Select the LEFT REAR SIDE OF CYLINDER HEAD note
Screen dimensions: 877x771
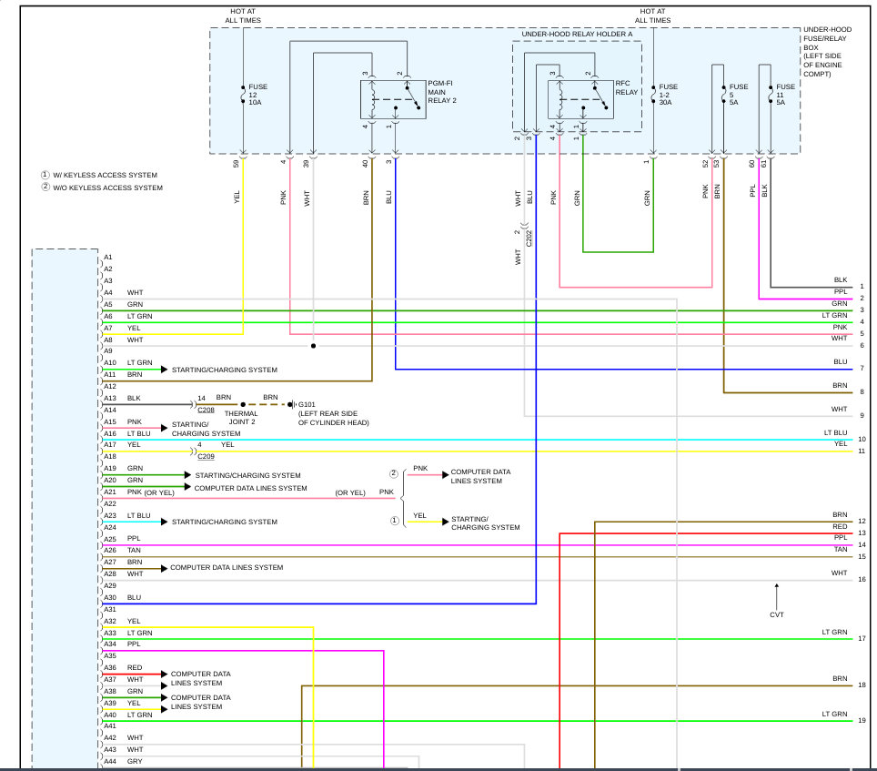333,418
